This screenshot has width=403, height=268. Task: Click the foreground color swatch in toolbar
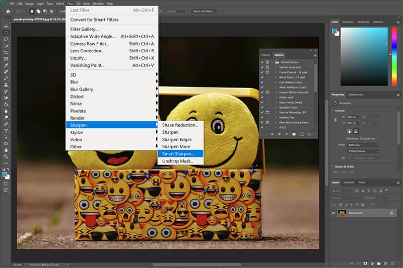click(x=5, y=174)
